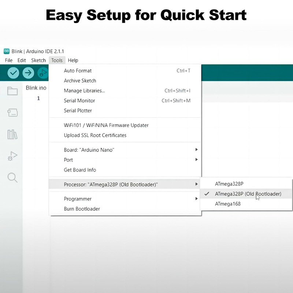Screen dimensions: 293x293
Task: Click the Upload arrow button
Action: point(28,73)
